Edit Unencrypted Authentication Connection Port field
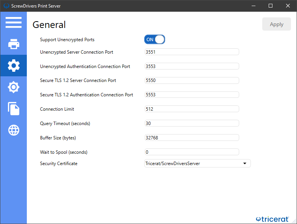Viewport: 297px width, 224px height. point(192,66)
